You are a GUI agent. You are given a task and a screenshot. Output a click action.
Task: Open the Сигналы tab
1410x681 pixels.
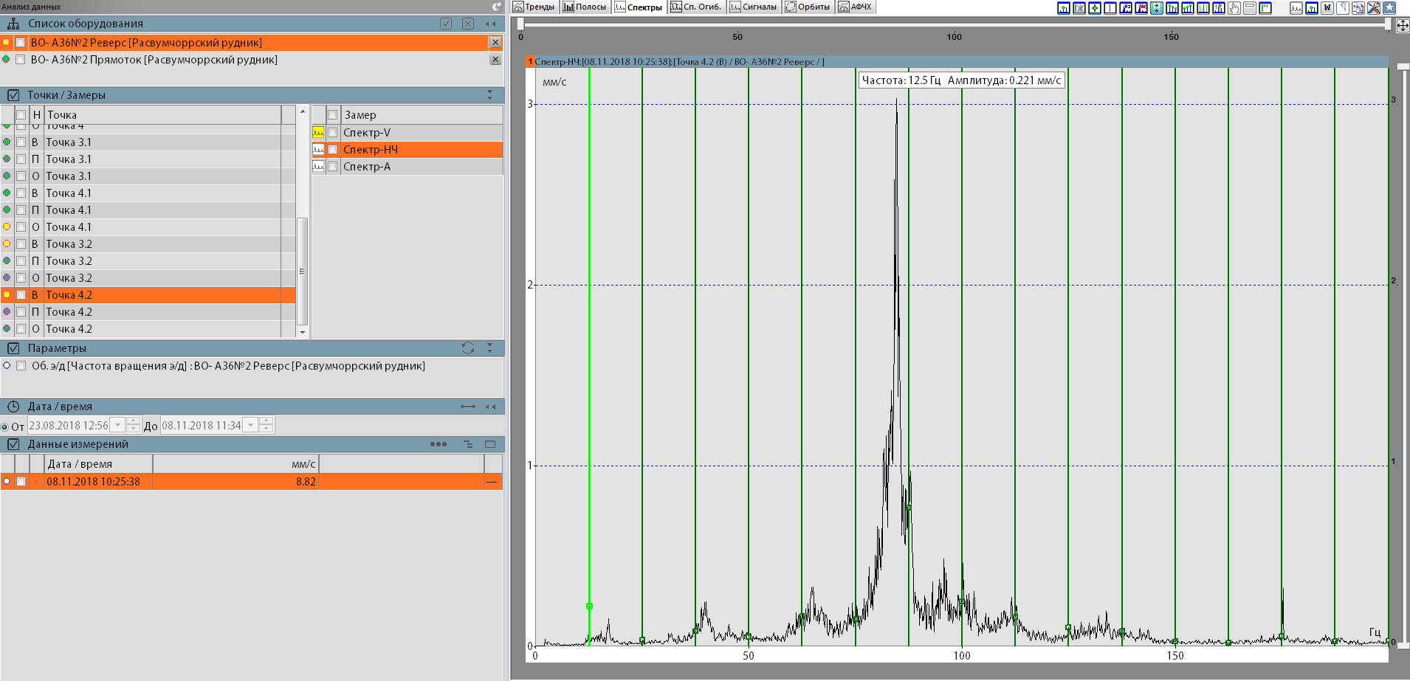[x=754, y=7]
